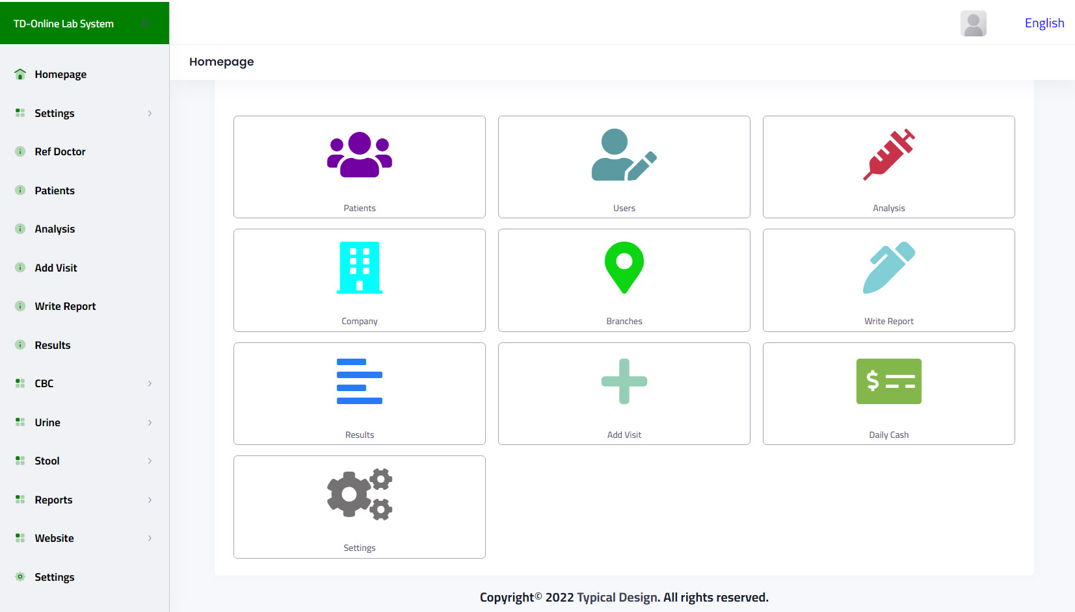This screenshot has height=612, width=1075.
Task: Select Homepage in the sidebar
Action: tap(60, 74)
